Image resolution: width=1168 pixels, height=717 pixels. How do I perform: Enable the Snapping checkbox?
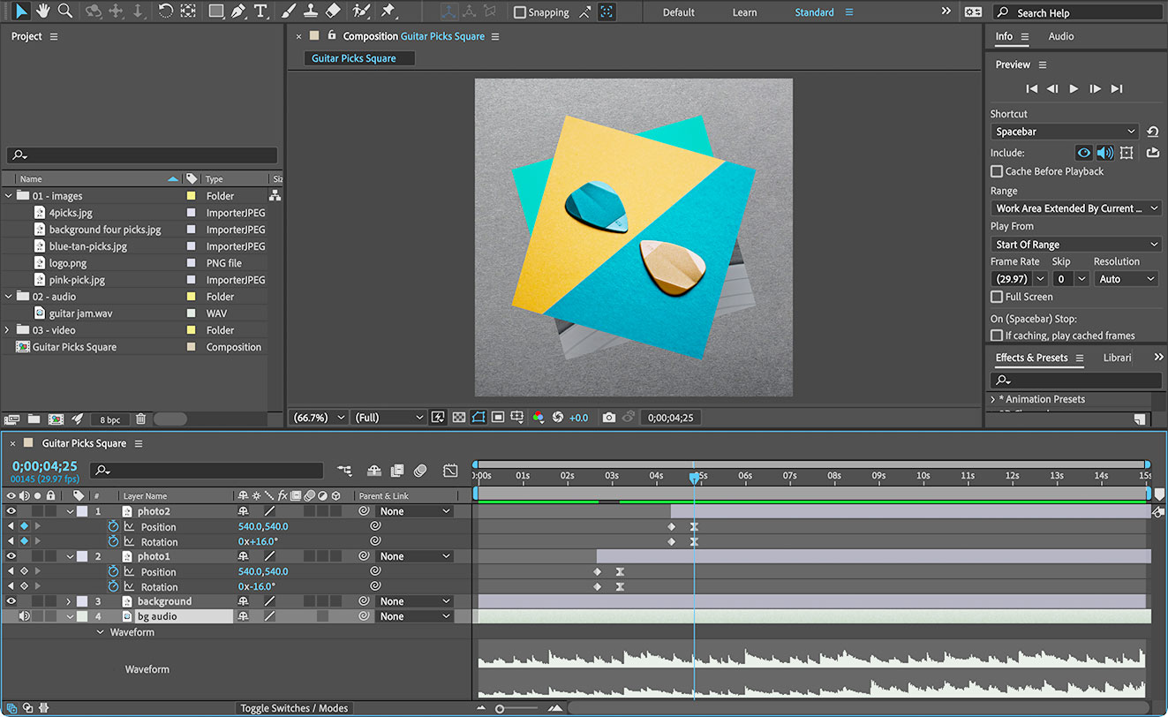pyautogui.click(x=518, y=11)
